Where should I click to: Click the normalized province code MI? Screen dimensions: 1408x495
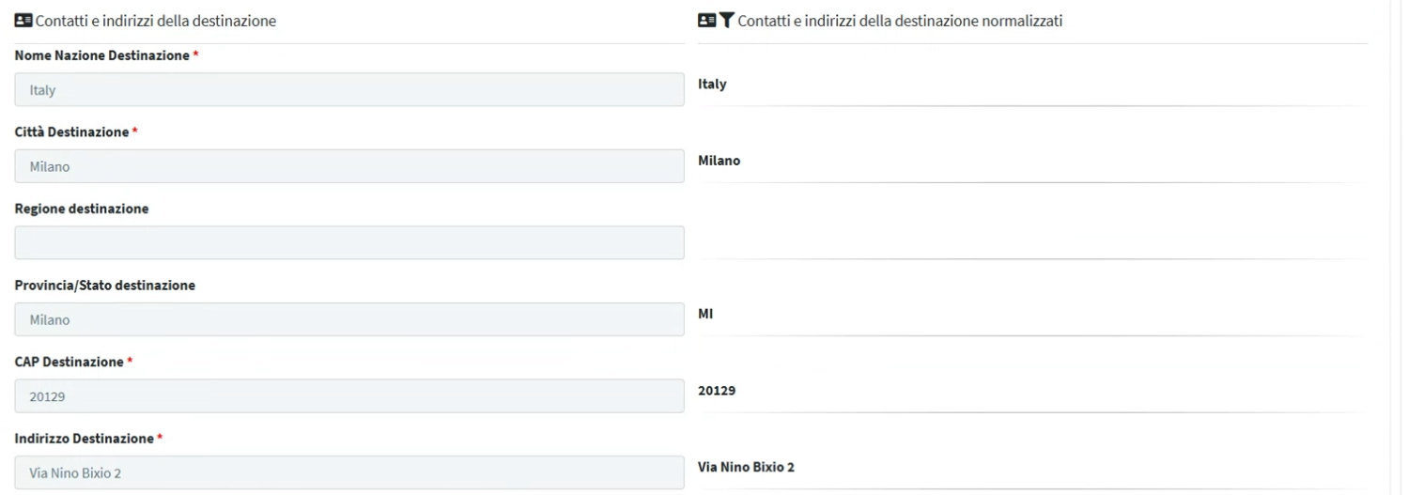[705, 314]
